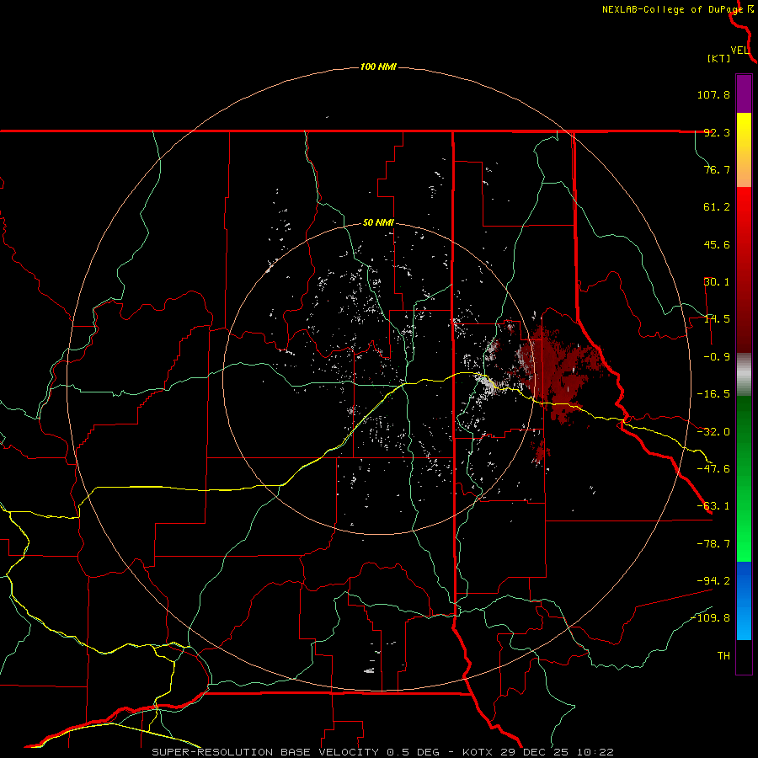Click the gray segment of color bar
Image resolution: width=758 pixels, height=758 pixels.
click(744, 375)
